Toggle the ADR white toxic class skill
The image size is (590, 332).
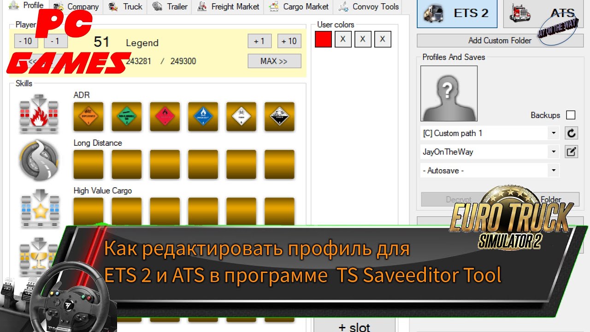click(241, 117)
